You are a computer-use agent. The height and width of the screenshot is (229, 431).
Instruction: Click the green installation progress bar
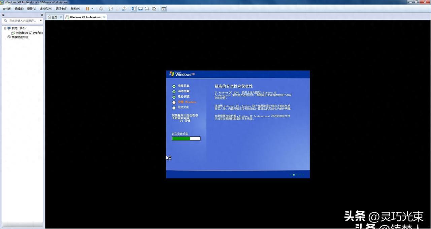click(x=186, y=138)
